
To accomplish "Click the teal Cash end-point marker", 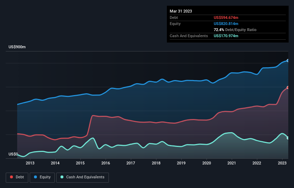I will [x=288, y=138].
